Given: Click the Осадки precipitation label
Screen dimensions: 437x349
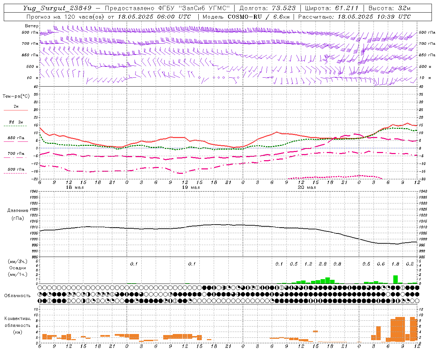Looking at the screenshot, I should pos(18,268).
